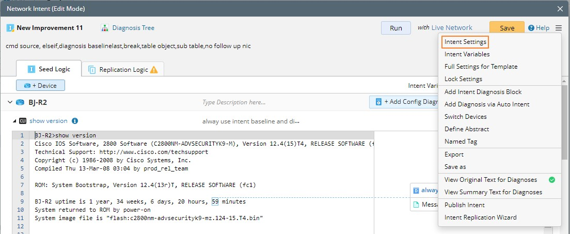Click the New Improvement 11 intent icon
The image size is (570, 234).
[x=10, y=28]
